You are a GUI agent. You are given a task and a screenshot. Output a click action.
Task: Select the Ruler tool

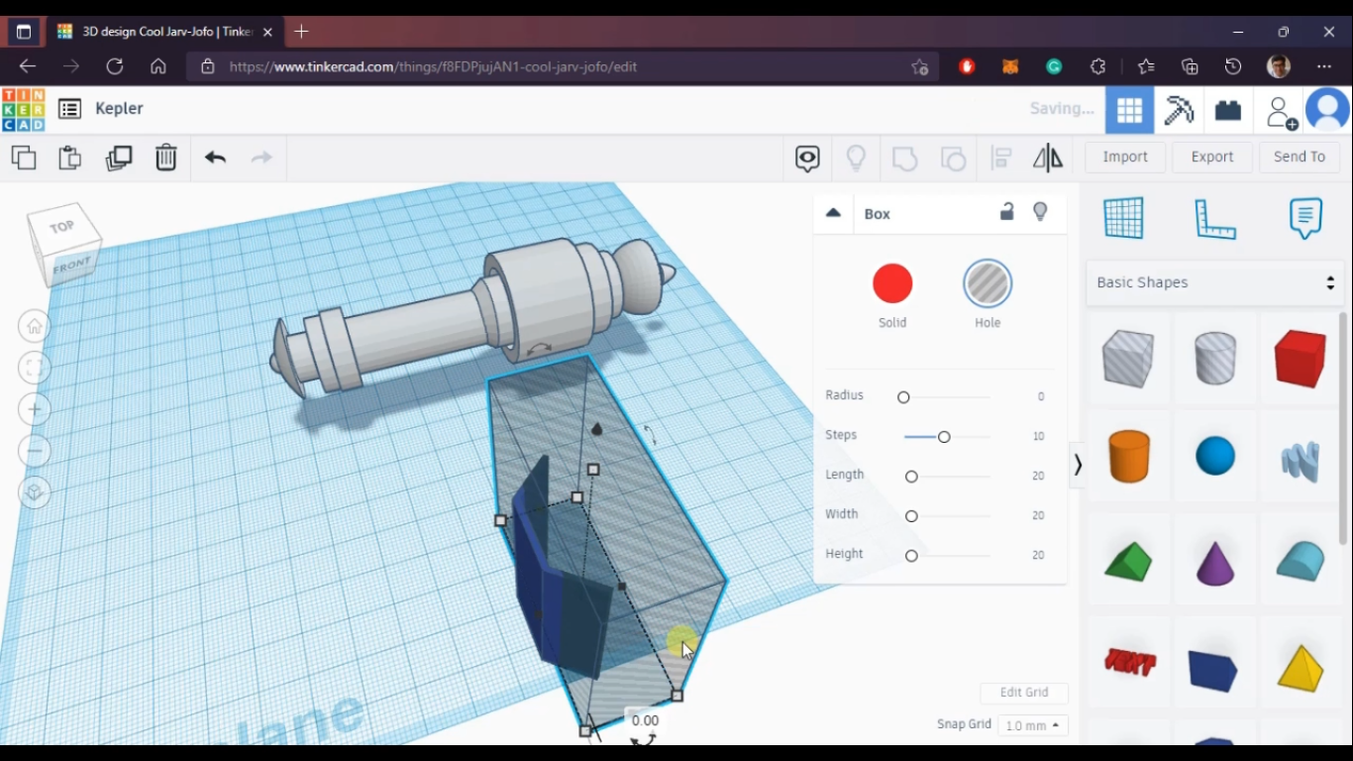(x=1215, y=219)
